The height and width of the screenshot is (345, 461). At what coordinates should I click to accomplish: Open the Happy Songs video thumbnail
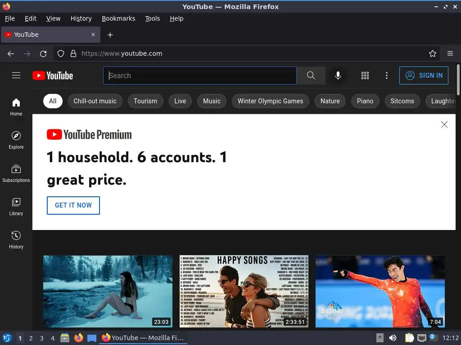[x=244, y=291]
